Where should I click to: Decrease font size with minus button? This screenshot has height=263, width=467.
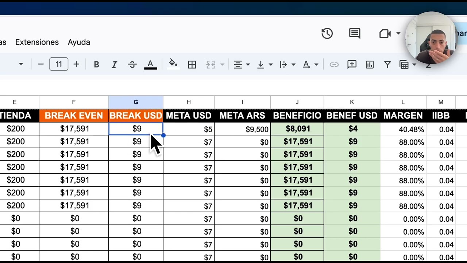pos(41,65)
